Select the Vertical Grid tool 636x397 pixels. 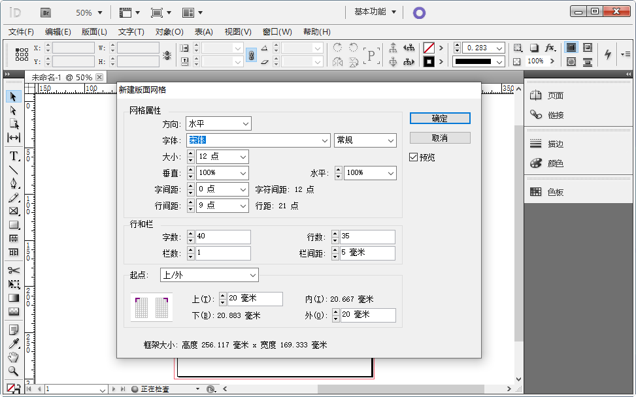pyautogui.click(x=13, y=253)
